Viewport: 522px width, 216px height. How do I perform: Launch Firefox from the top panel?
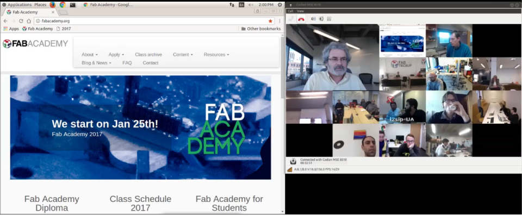pyautogui.click(x=53, y=5)
